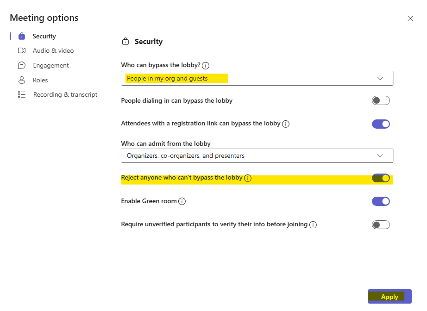Open info for registration link bypass
427x311 pixels.
286,124
